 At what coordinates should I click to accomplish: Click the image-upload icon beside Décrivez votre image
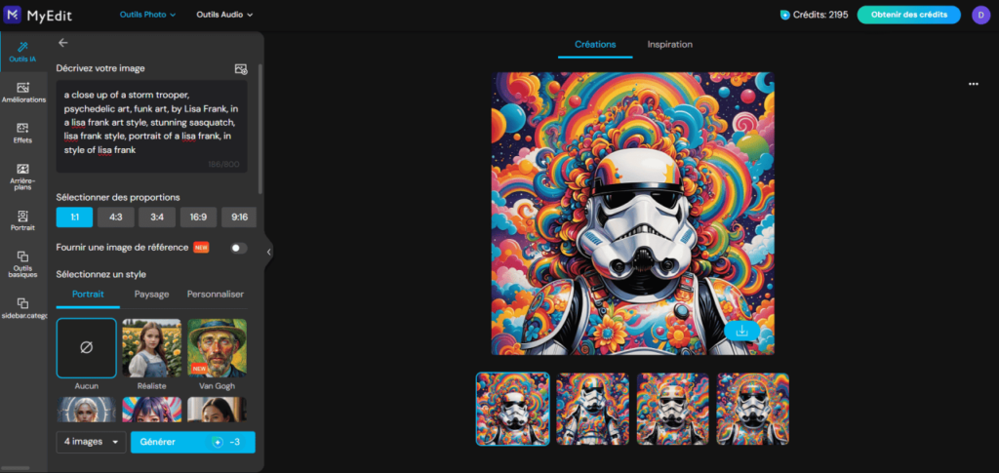coord(241,68)
